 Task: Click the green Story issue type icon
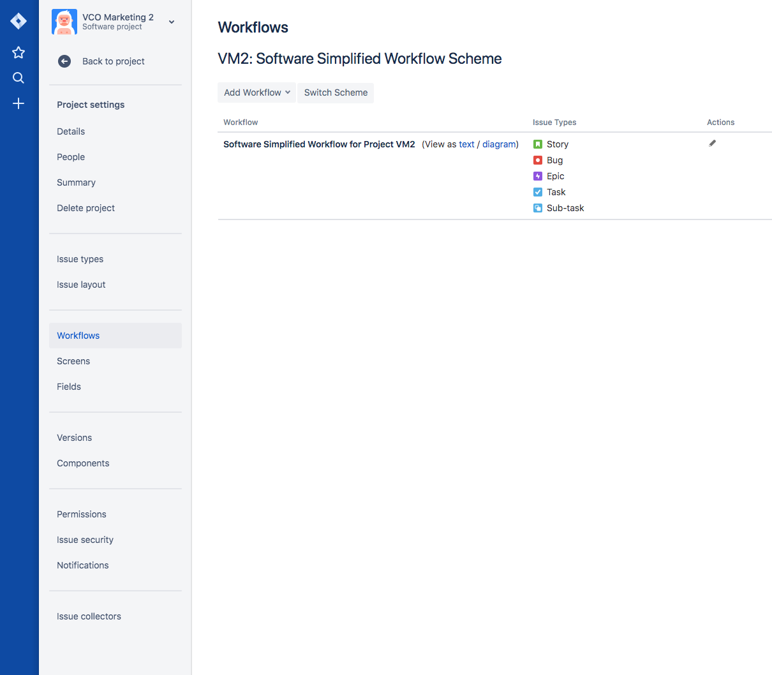(538, 144)
